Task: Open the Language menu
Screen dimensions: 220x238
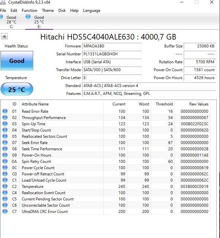Action: click(x=92, y=11)
